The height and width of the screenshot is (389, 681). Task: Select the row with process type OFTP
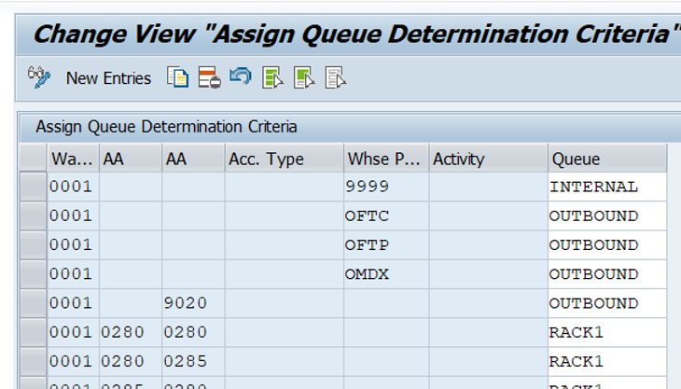33,244
